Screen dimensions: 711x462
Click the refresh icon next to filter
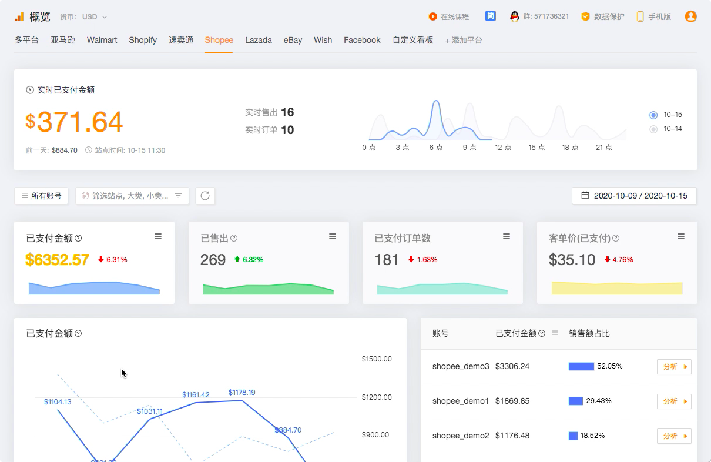click(x=205, y=196)
